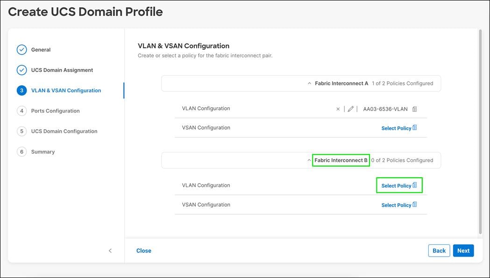The height and width of the screenshot is (278, 490).
Task: Click the checkmark icon beside UCS Domain Assignment
Action: 21,69
